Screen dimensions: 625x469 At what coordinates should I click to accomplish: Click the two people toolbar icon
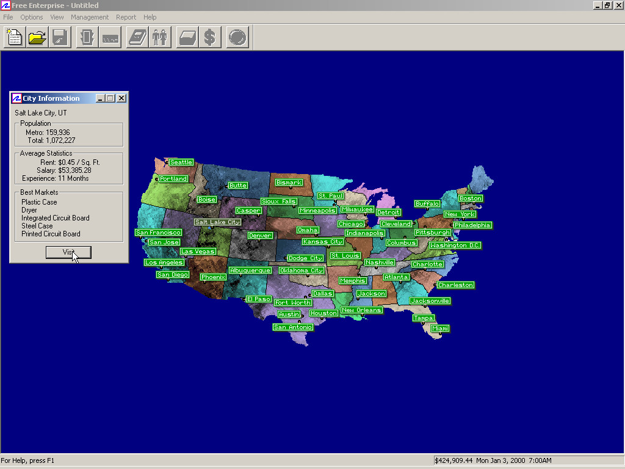(161, 37)
